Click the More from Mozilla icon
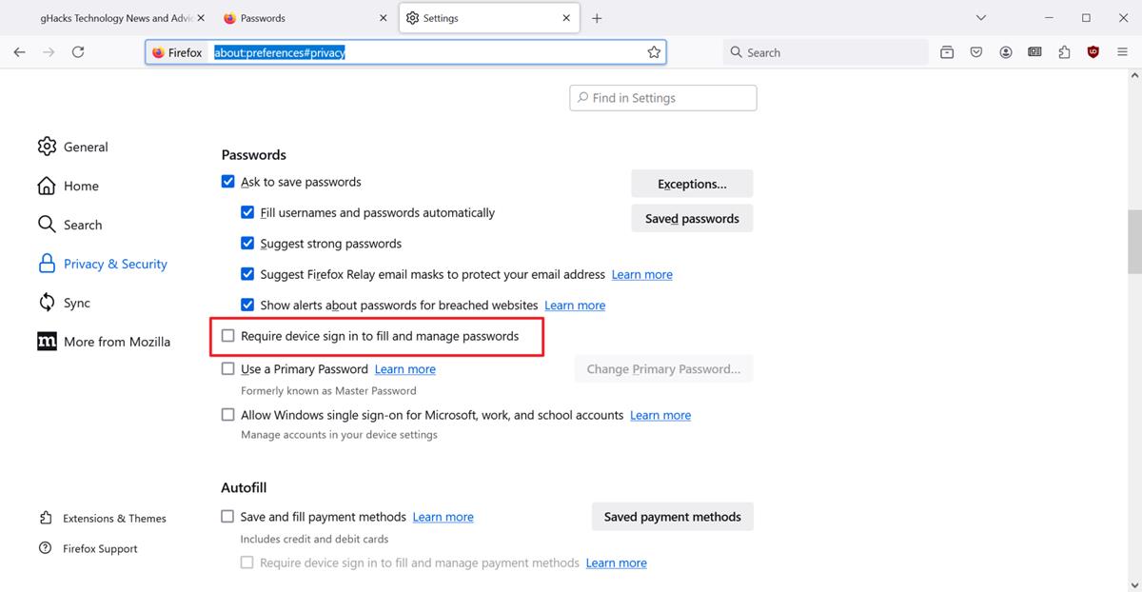1142x592 pixels. (47, 341)
